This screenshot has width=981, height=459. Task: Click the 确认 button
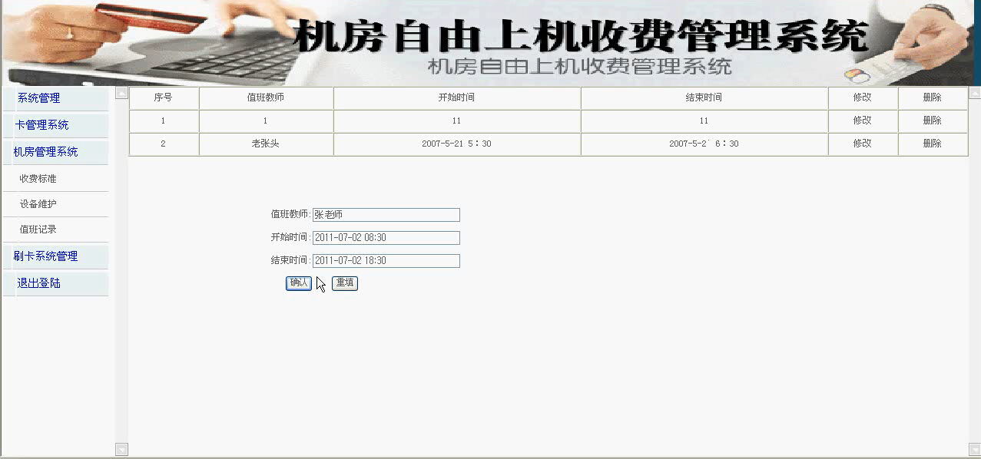[299, 283]
